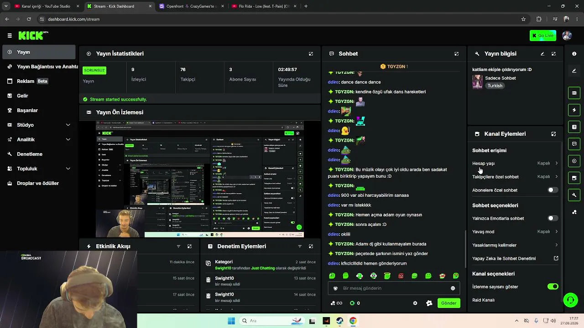Open Yapay Zeka ile Sohbet Denetimi link
The height and width of the screenshot is (328, 584).
(x=515, y=259)
